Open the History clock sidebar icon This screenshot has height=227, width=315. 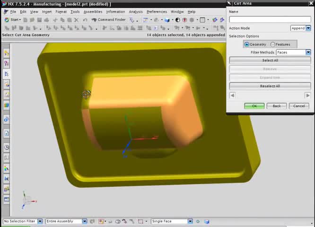click(7, 147)
